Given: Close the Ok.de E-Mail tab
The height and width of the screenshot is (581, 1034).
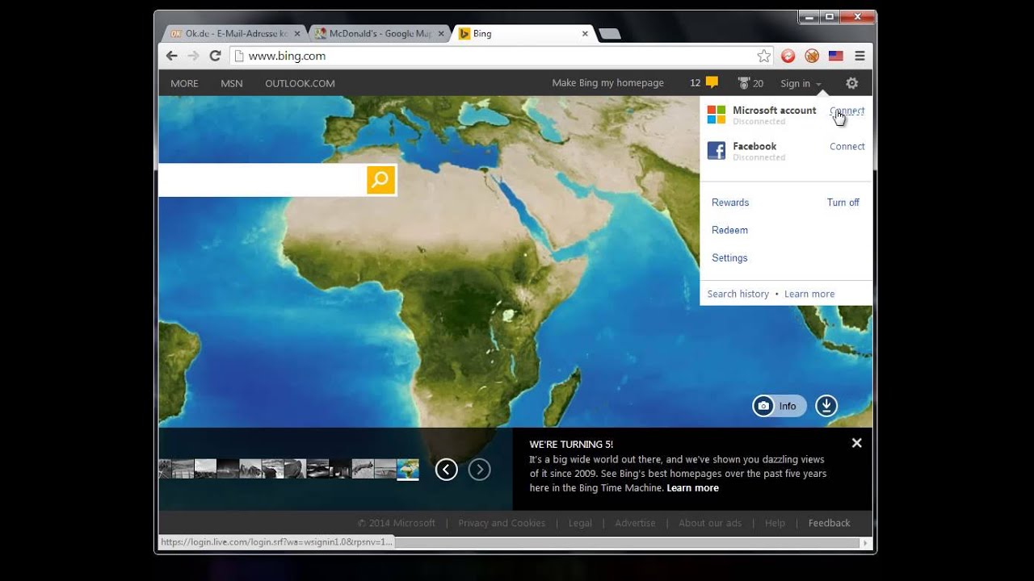Looking at the screenshot, I should [x=297, y=34].
